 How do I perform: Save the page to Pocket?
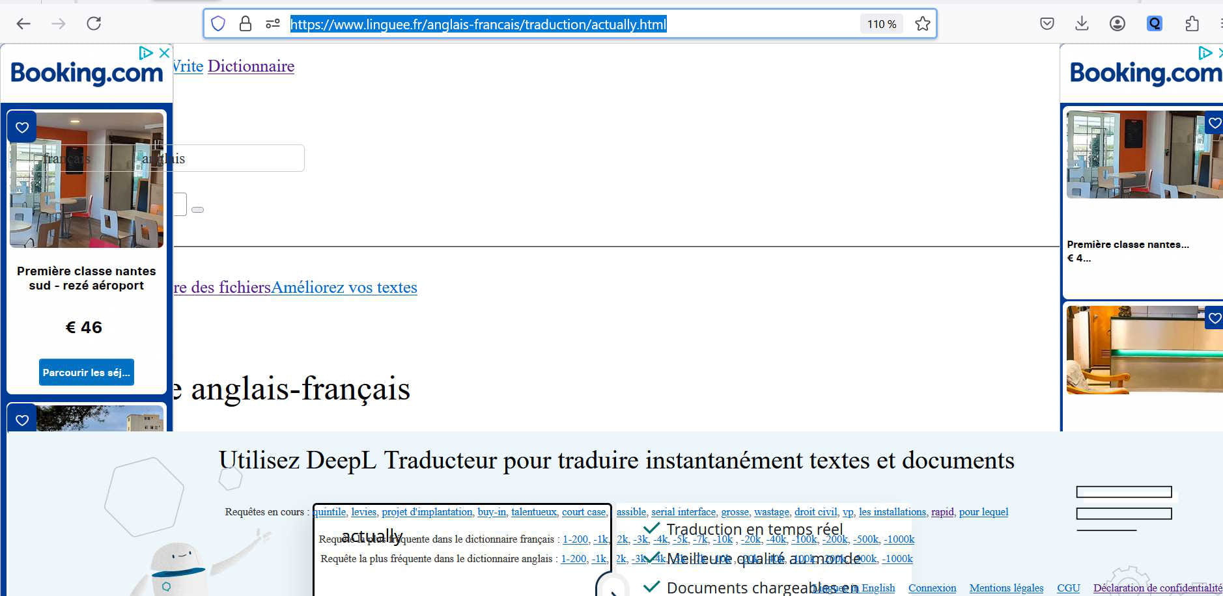click(1047, 24)
